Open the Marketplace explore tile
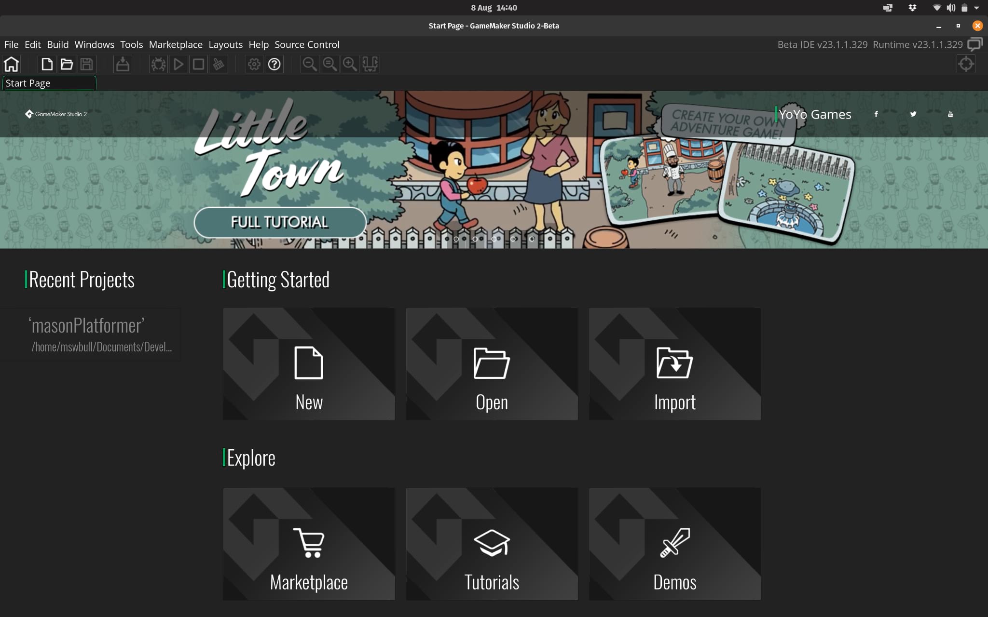The image size is (988, 617). coord(309,544)
